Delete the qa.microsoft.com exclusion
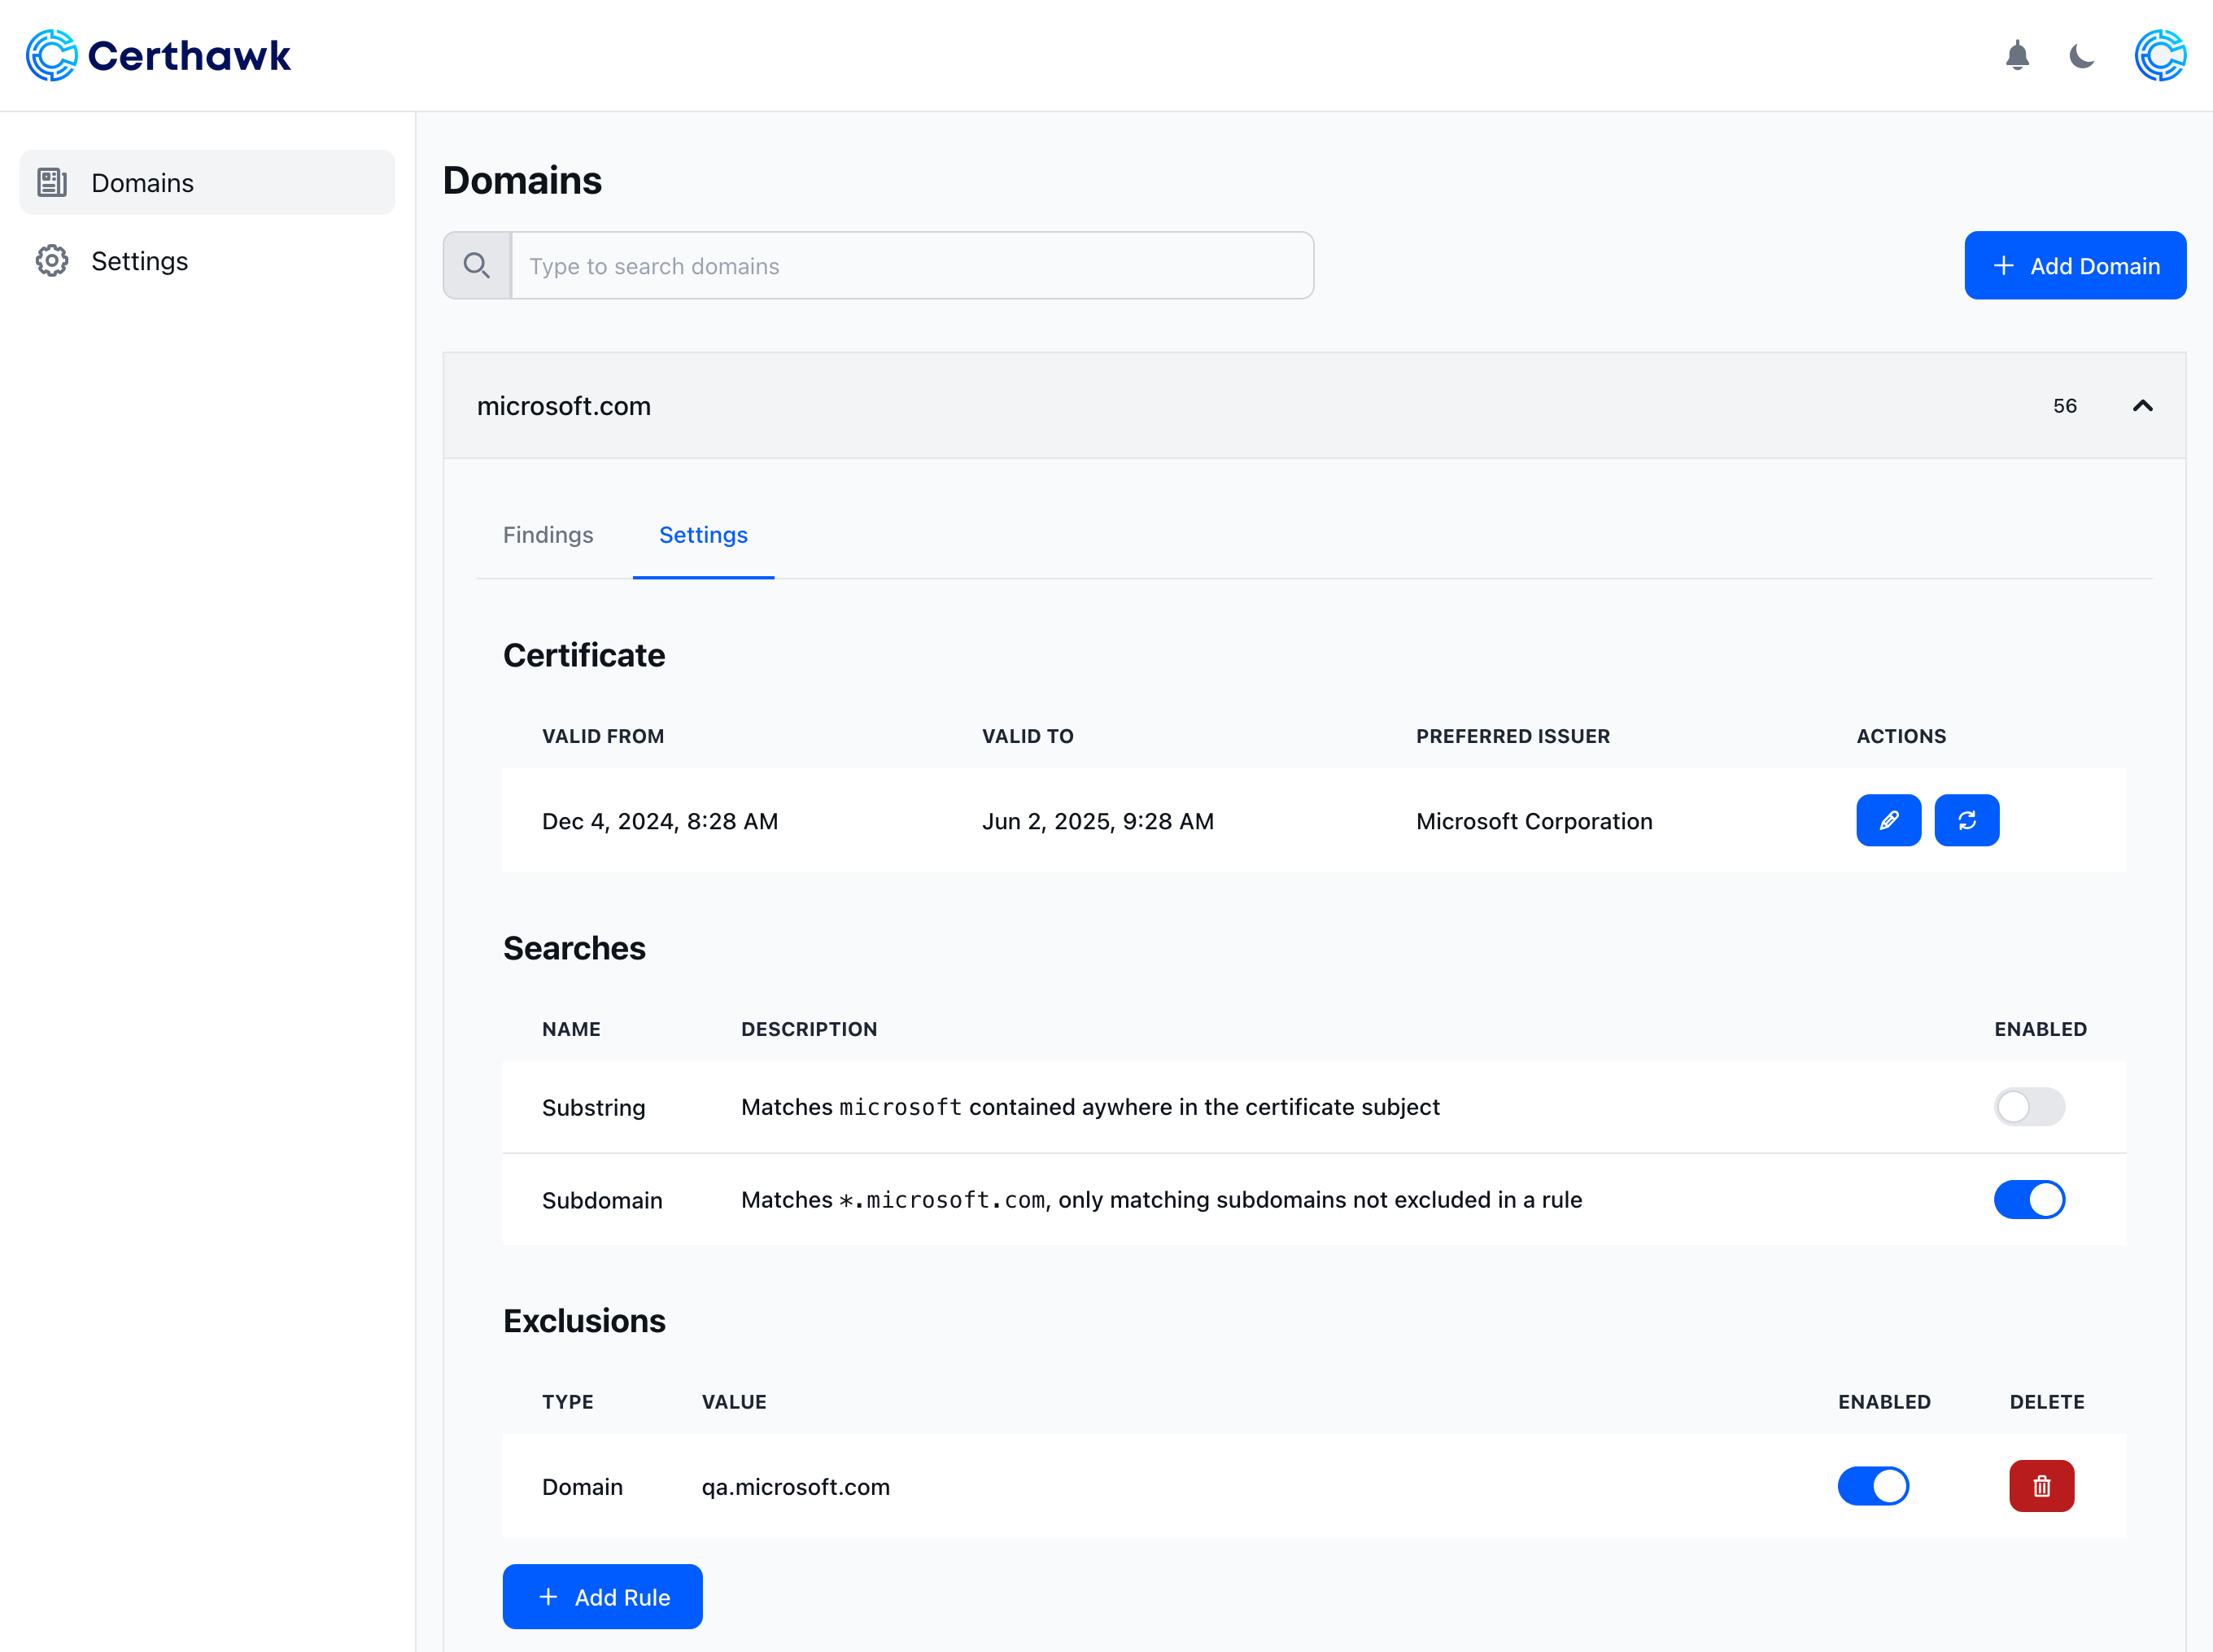The width and height of the screenshot is (2213, 1652). (x=2041, y=1485)
